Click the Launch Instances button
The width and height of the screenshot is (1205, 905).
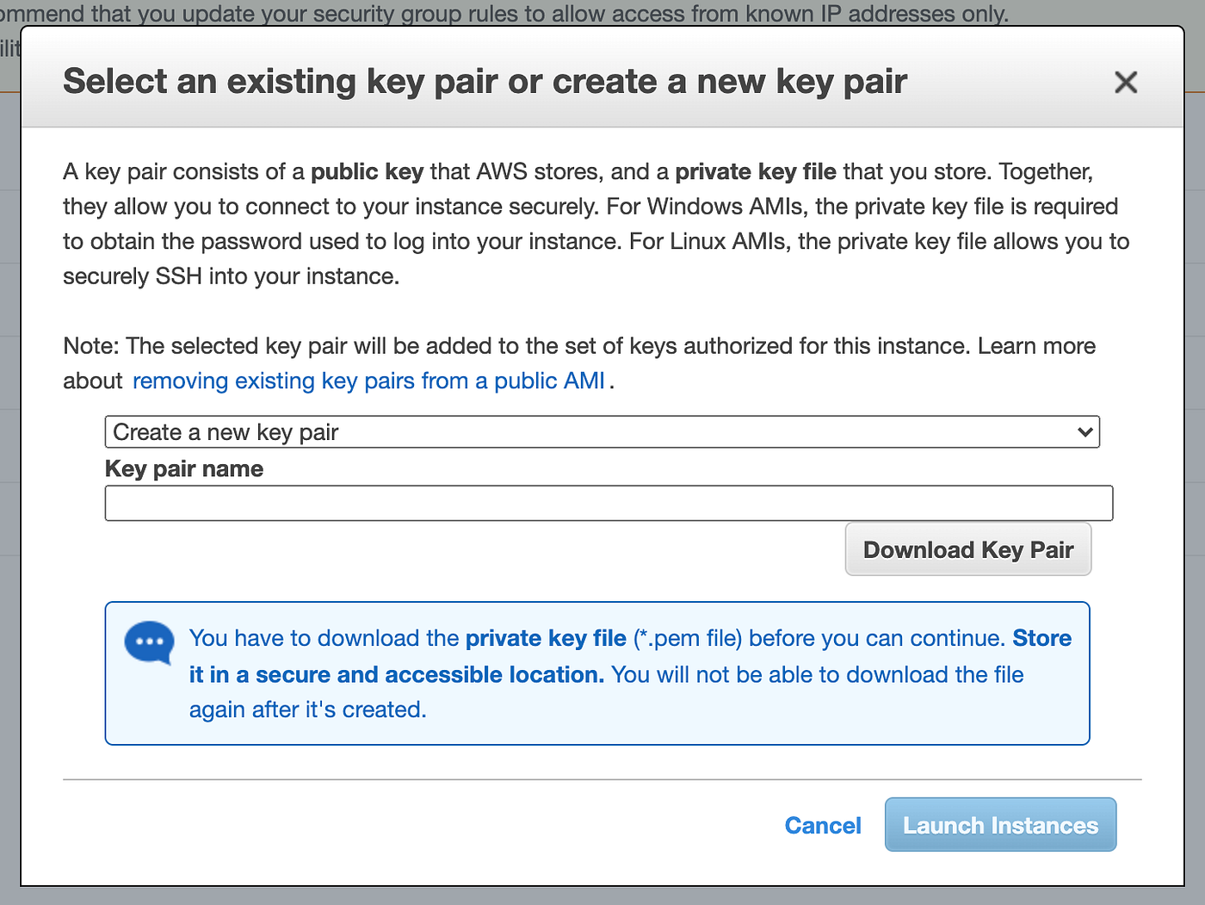point(1000,824)
